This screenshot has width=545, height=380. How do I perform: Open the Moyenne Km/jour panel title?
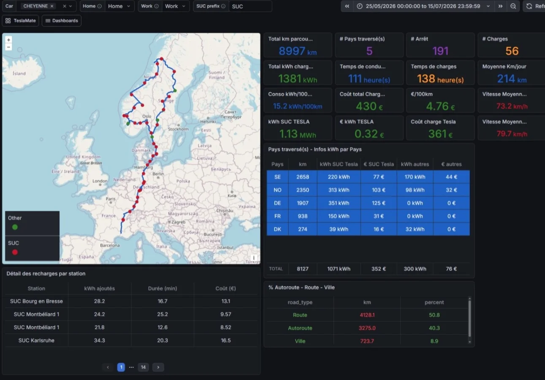click(504, 66)
